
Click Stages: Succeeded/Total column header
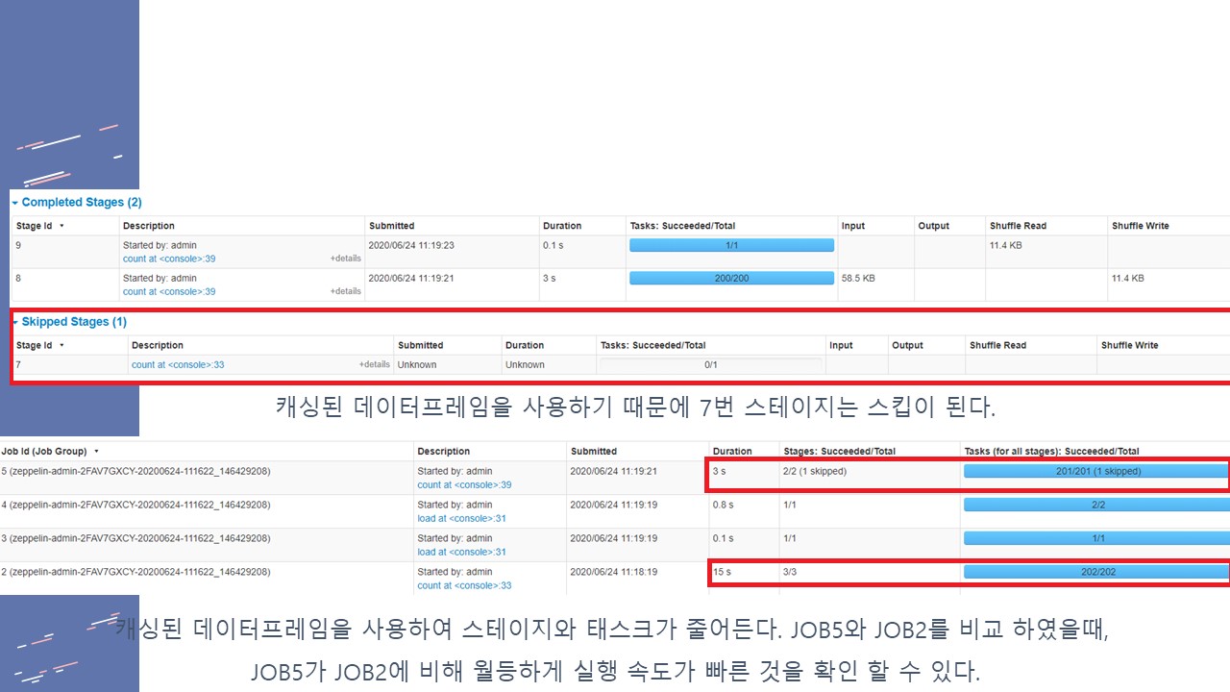point(839,451)
